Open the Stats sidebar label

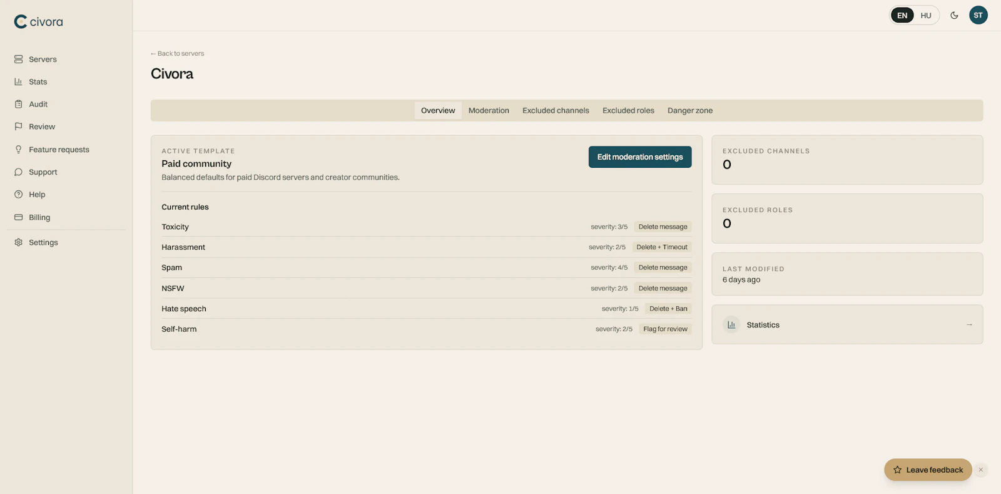pyautogui.click(x=38, y=82)
